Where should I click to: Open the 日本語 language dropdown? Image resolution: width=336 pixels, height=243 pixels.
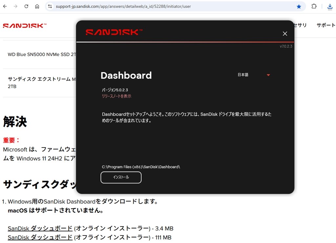click(x=243, y=75)
